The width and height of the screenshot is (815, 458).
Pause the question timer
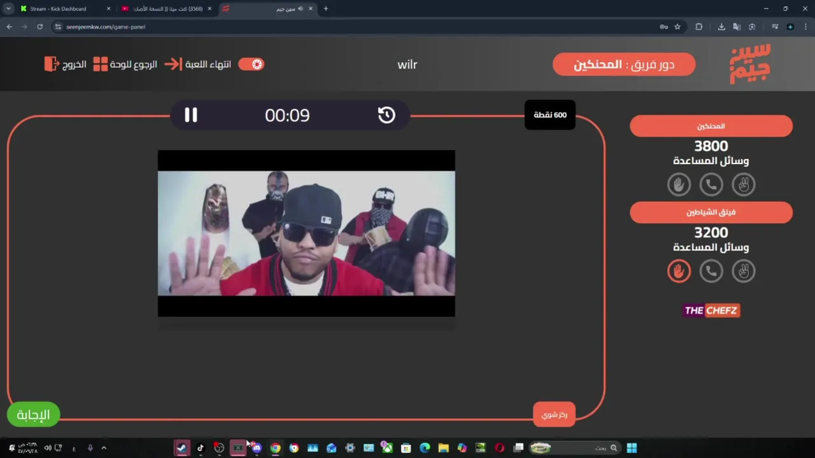click(x=191, y=115)
